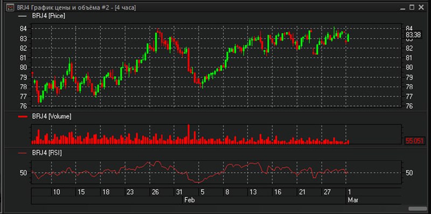
Task: Click the Feb month label
Action: (190, 200)
